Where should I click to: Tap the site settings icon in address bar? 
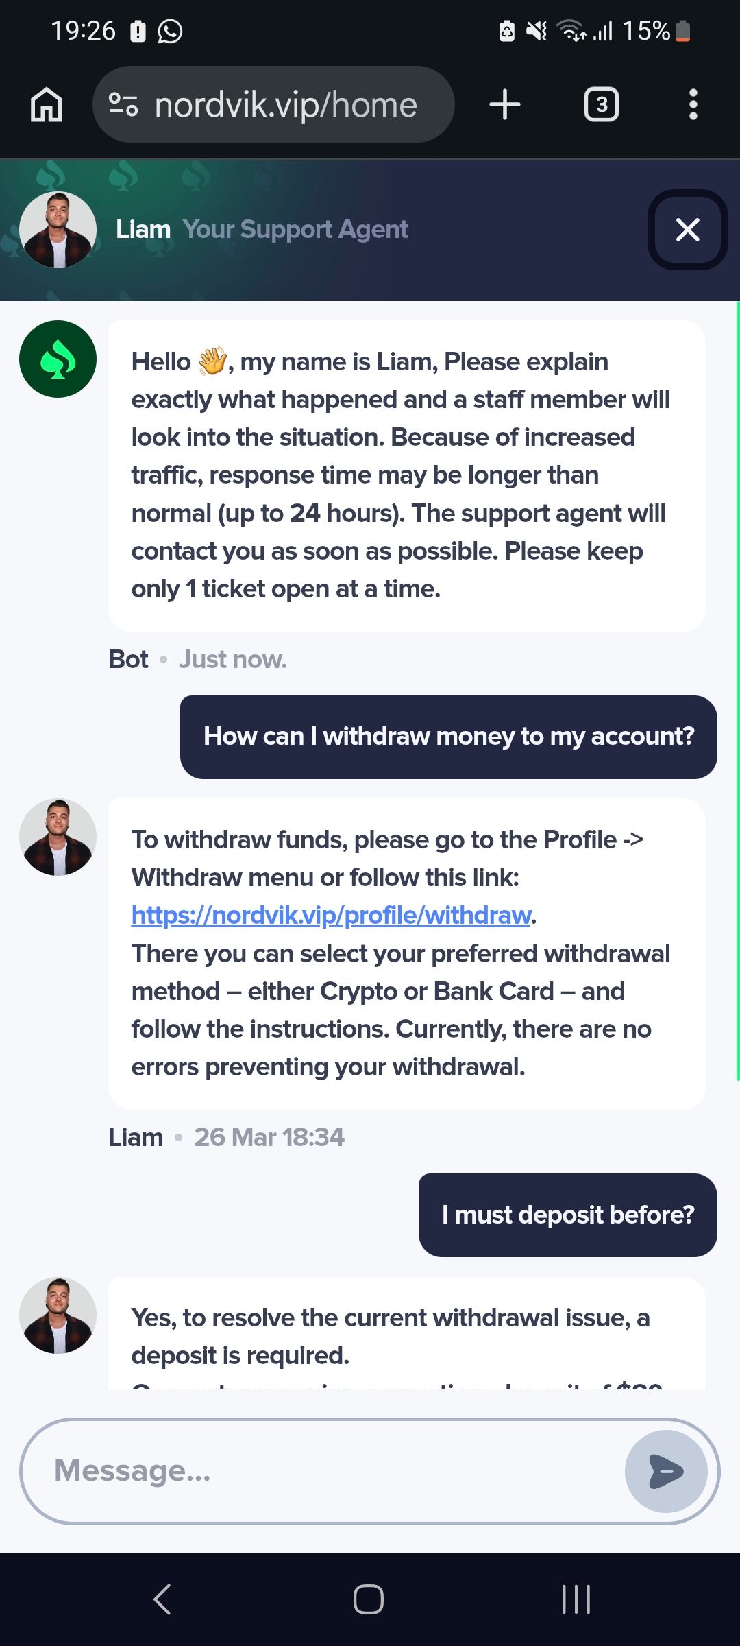click(x=123, y=105)
